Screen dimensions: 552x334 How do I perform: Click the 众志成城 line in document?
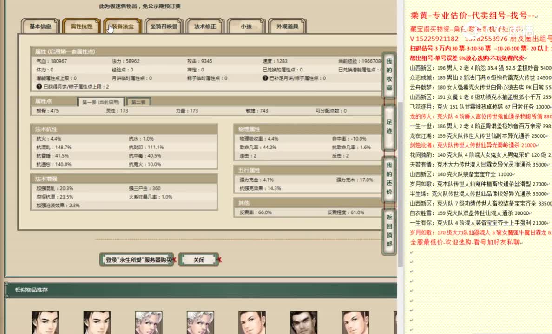(x=481, y=77)
